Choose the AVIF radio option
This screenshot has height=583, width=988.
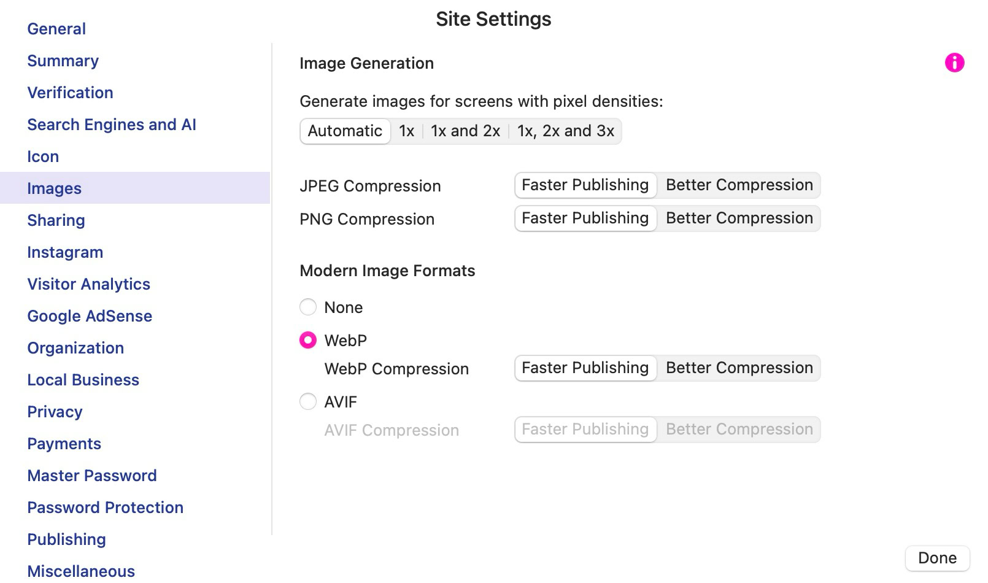coord(308,402)
